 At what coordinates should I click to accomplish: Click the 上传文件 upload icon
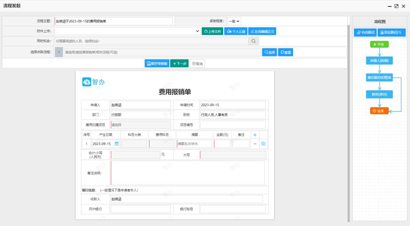coord(206,31)
